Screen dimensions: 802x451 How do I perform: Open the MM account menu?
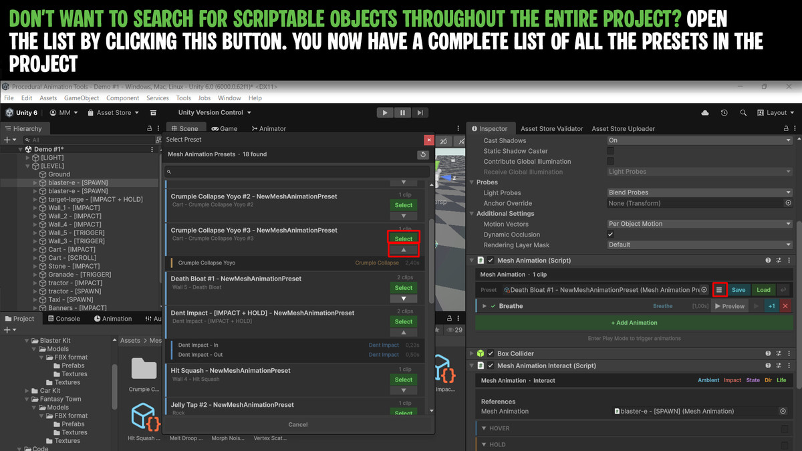[x=64, y=113]
